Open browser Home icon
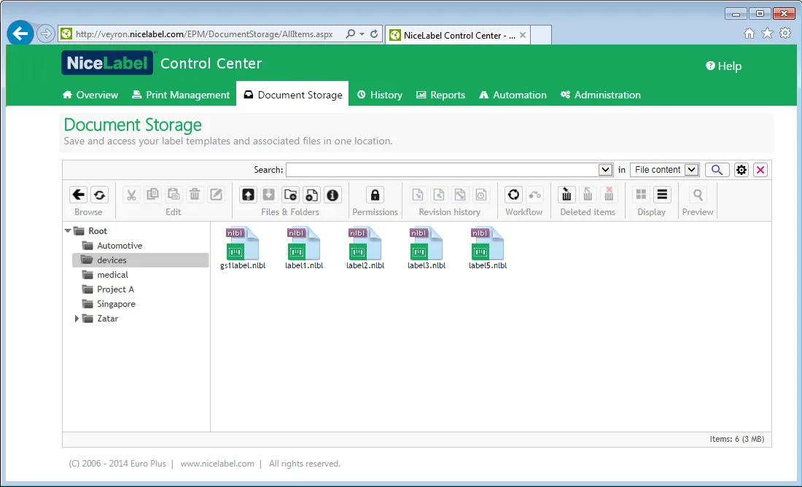802x487 pixels. [750, 34]
